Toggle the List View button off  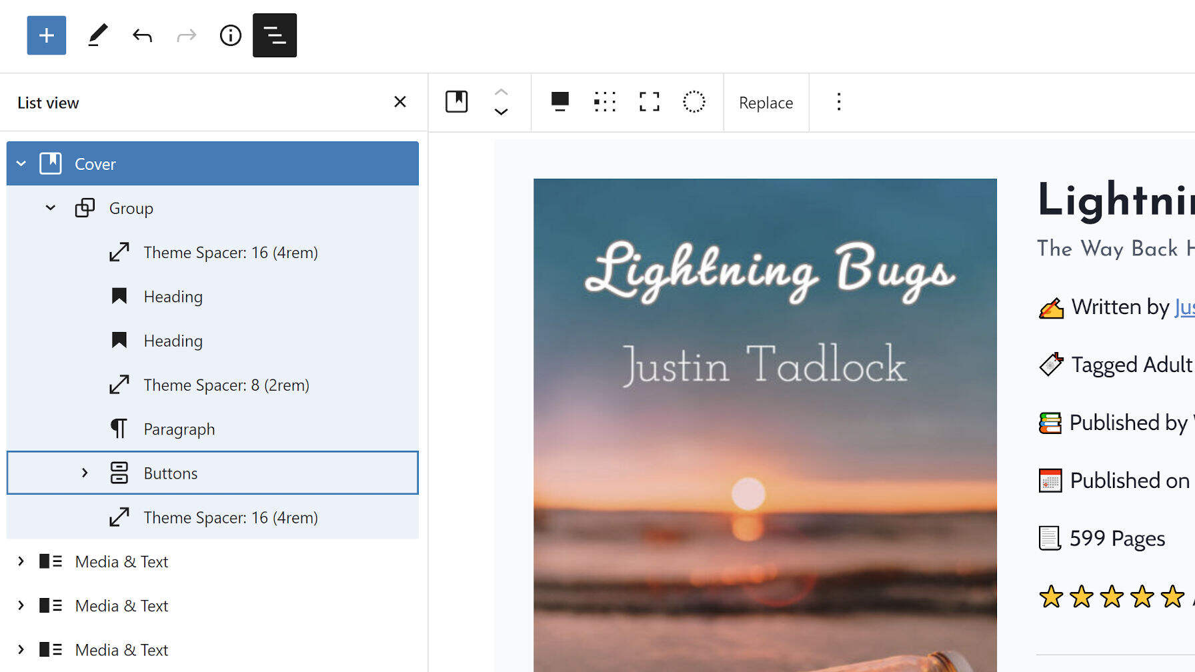coord(274,35)
